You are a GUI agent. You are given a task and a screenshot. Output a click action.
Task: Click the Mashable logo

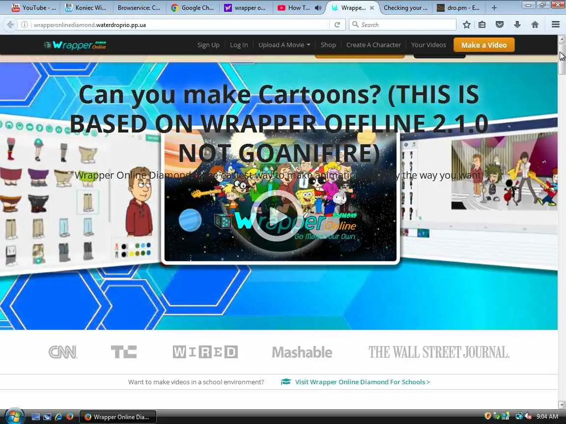tap(302, 352)
